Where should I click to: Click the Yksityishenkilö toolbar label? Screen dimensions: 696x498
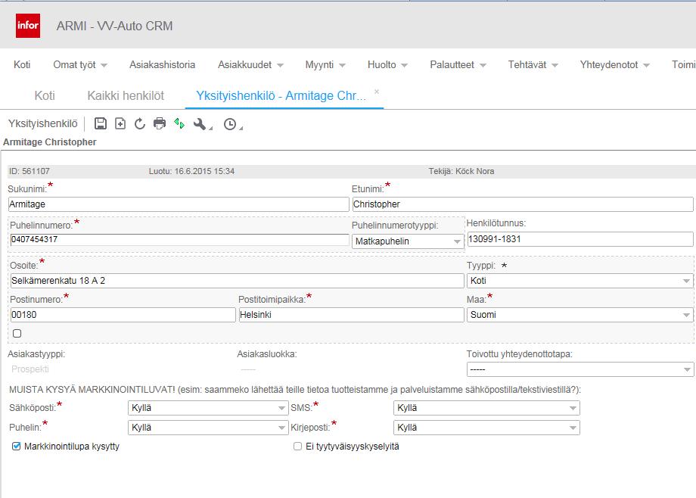tap(42, 123)
